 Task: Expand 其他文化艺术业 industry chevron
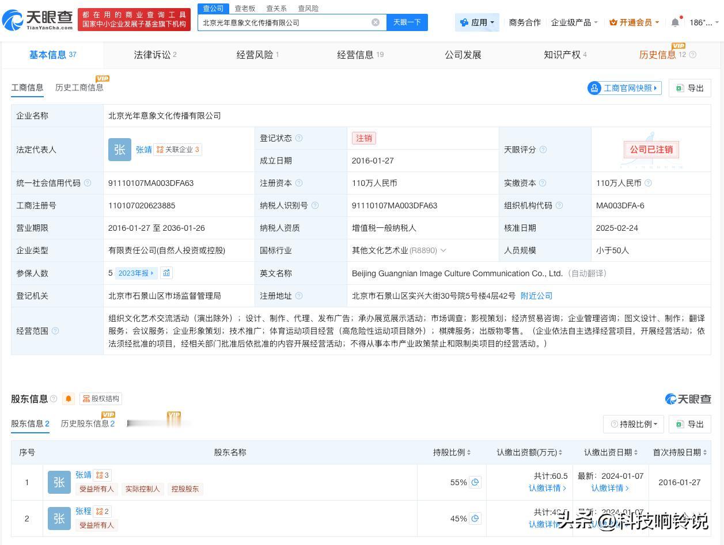(x=443, y=250)
